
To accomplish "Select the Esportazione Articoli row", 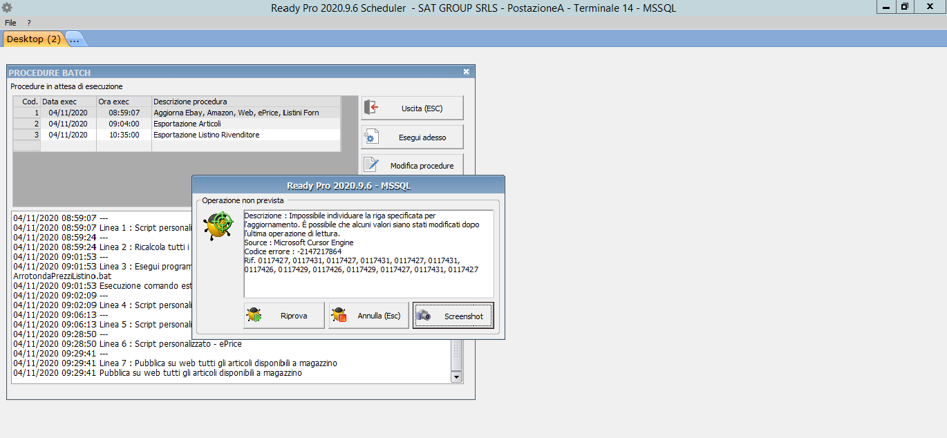I will [177, 124].
